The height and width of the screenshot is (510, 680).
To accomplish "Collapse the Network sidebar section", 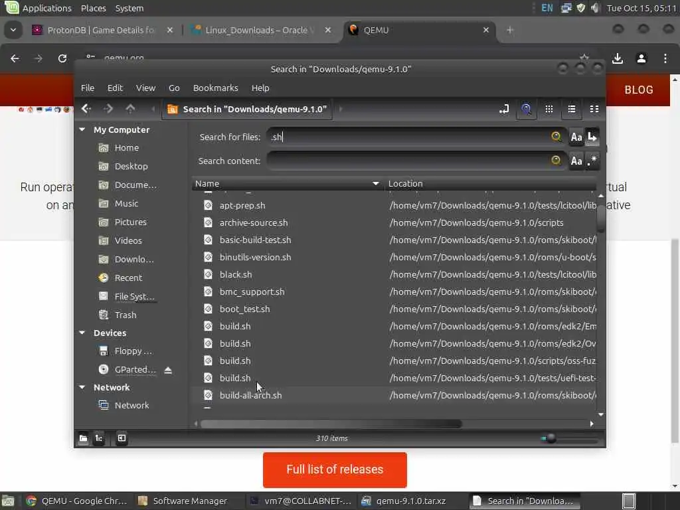I will [x=82, y=387].
